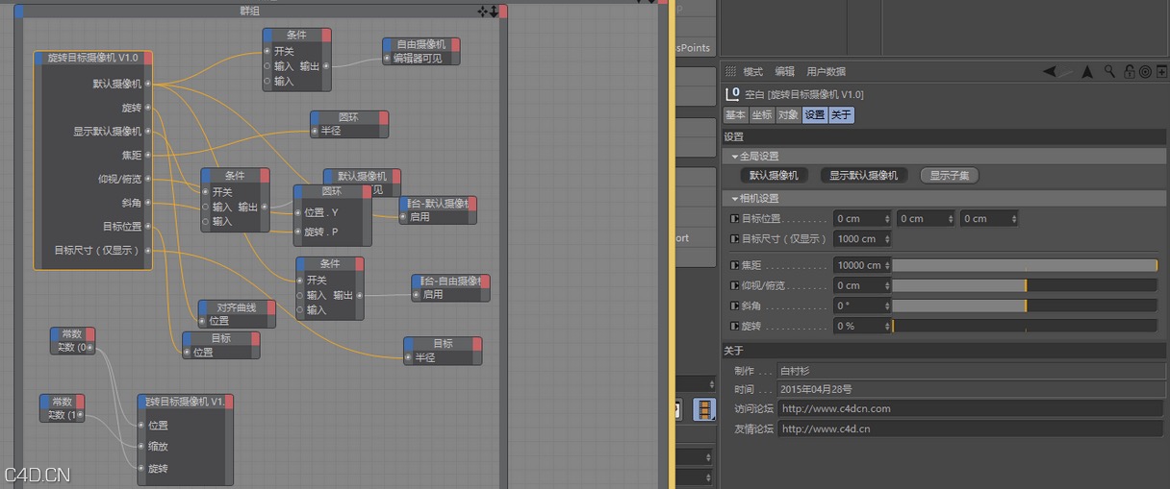Click the 仰视/俯览 slider bar
The height and width of the screenshot is (489, 1170).
tap(1025, 285)
